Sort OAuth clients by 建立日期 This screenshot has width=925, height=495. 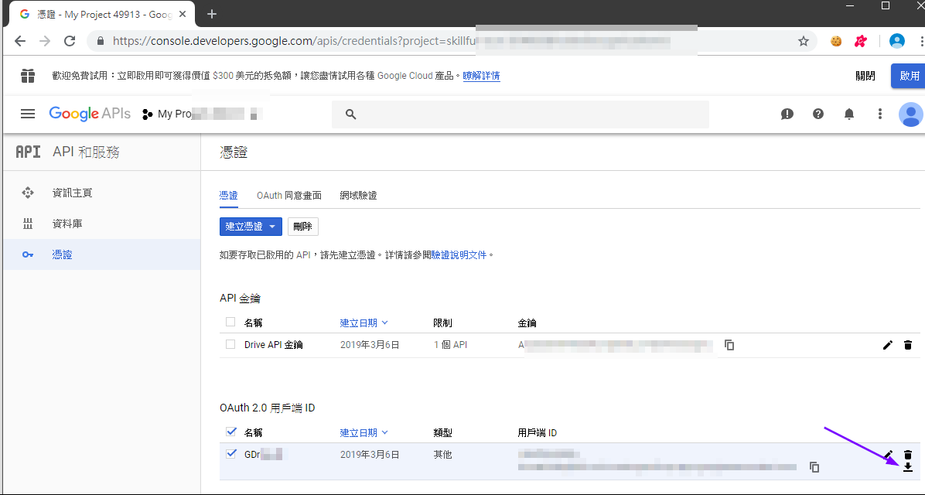364,432
